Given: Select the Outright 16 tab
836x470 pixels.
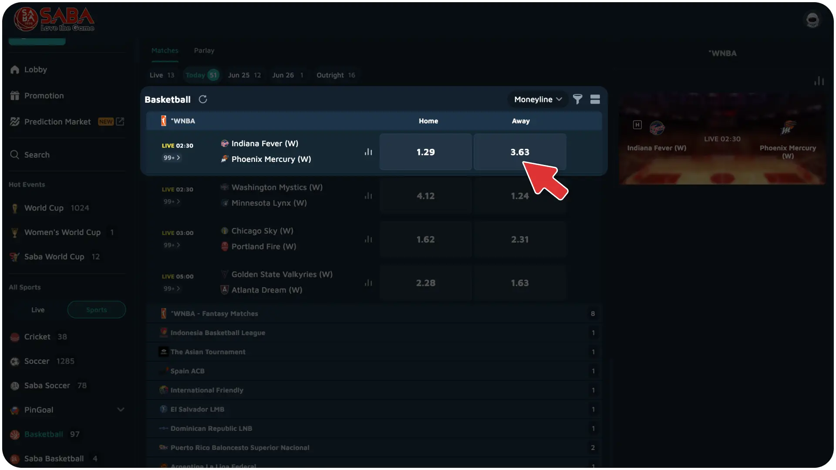Looking at the screenshot, I should click(336, 75).
